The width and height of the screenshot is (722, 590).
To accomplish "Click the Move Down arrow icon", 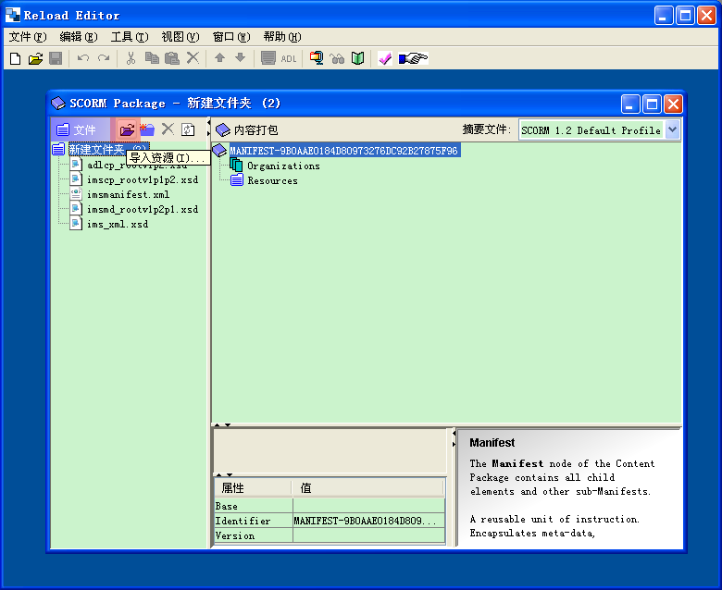I will pyautogui.click(x=240, y=57).
